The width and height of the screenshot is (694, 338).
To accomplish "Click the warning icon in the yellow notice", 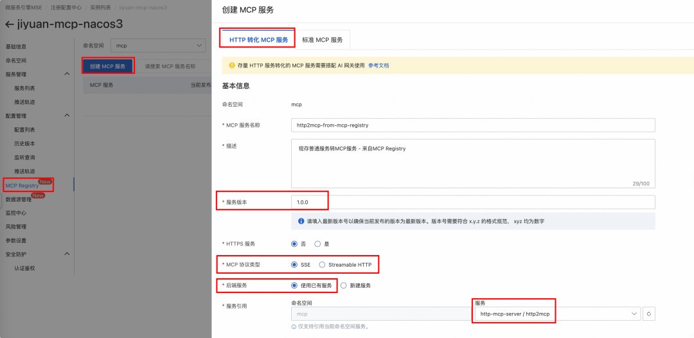I will (231, 66).
